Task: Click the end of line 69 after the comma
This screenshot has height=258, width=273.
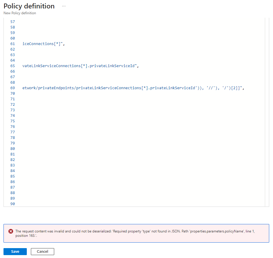Action: click(244, 88)
